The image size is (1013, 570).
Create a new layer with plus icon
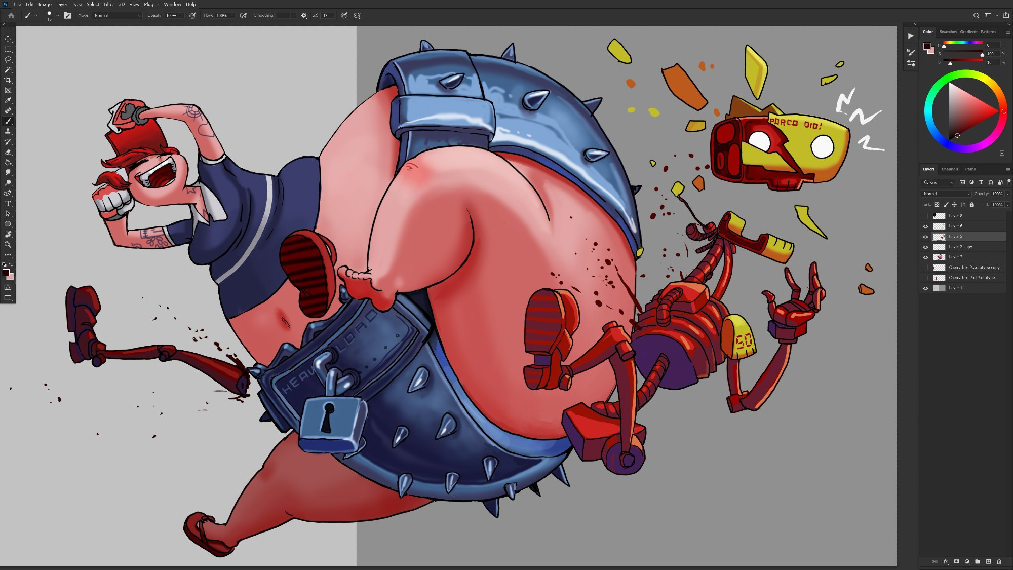(x=988, y=561)
